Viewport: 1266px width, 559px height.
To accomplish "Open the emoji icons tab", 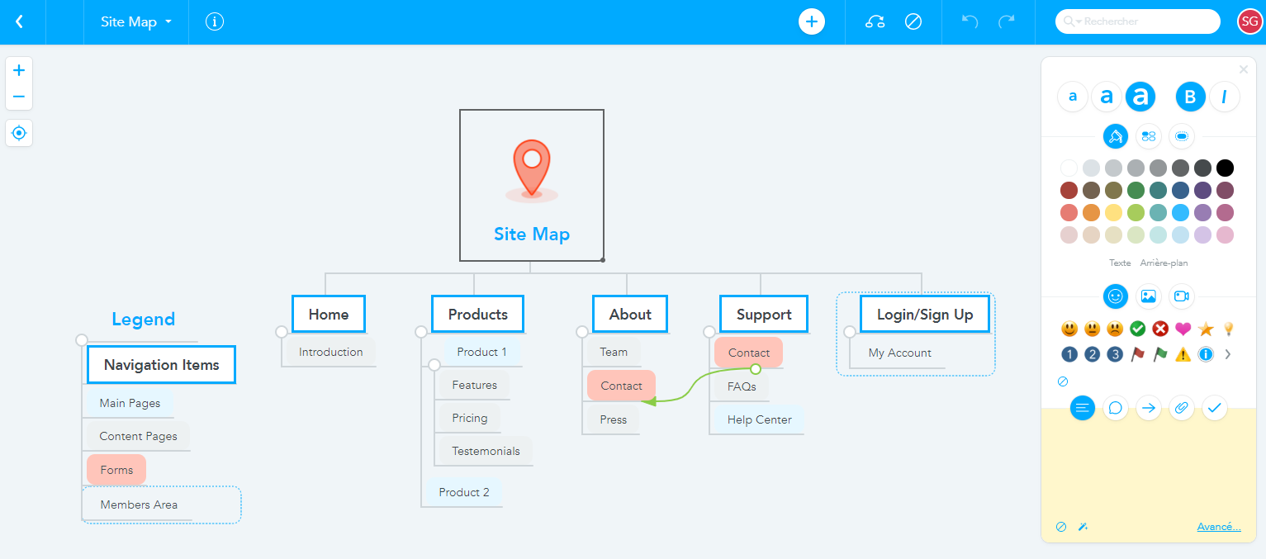I will pyautogui.click(x=1116, y=296).
